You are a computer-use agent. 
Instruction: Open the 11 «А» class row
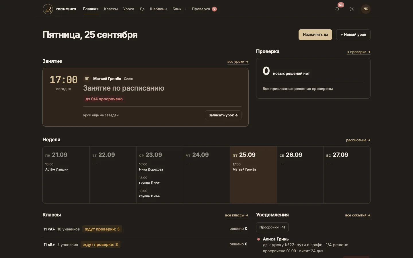[x=145, y=229]
